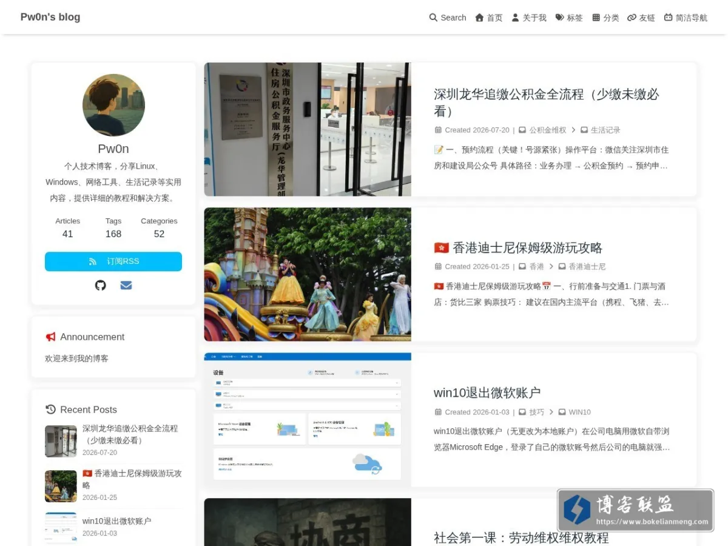Open the 简洁导航 menu item

tap(686, 18)
